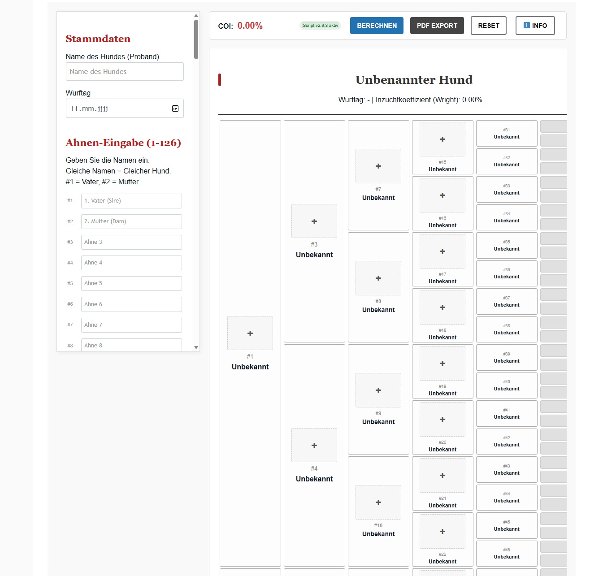Click ancestor cell #40 Unbekannt
The image size is (590, 576).
pos(507,385)
